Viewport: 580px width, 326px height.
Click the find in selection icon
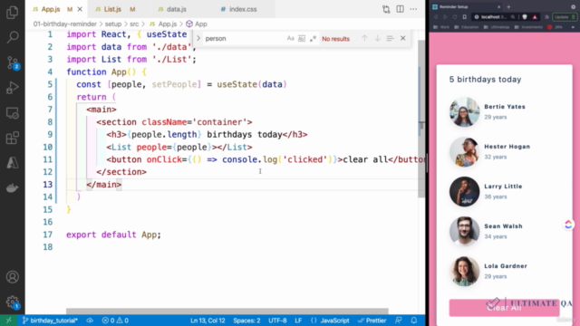(x=390, y=38)
